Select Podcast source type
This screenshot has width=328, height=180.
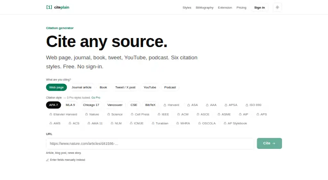click(170, 87)
